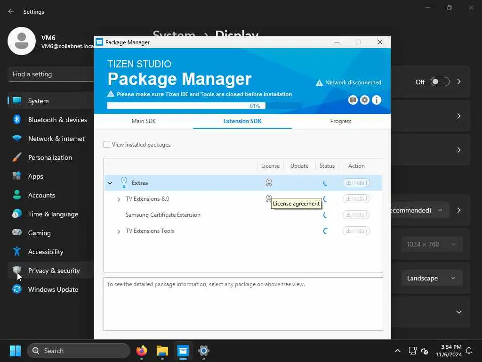Open the feedback speech-bubble icon in Package Manager header
This screenshot has width=482, height=362.
click(x=353, y=100)
